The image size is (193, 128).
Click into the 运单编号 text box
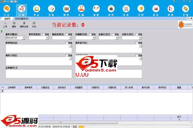point(39,74)
